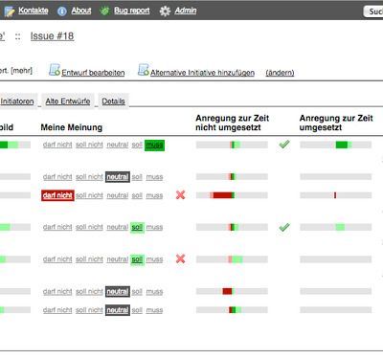
Task: Switch to the Initiatoren tab
Action: (17, 101)
